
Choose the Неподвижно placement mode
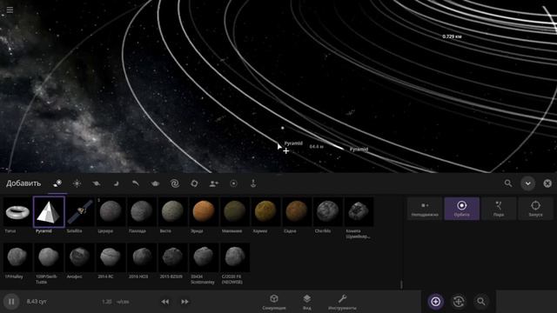[425, 209]
